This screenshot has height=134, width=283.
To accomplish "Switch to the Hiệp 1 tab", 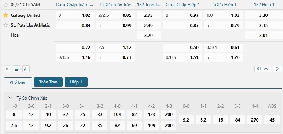I will pos(76,82).
